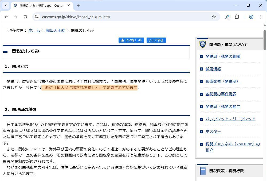Follow the 輸出入手続 breadcrumb link
Viewport: 267px width, 181px height.
56,30
